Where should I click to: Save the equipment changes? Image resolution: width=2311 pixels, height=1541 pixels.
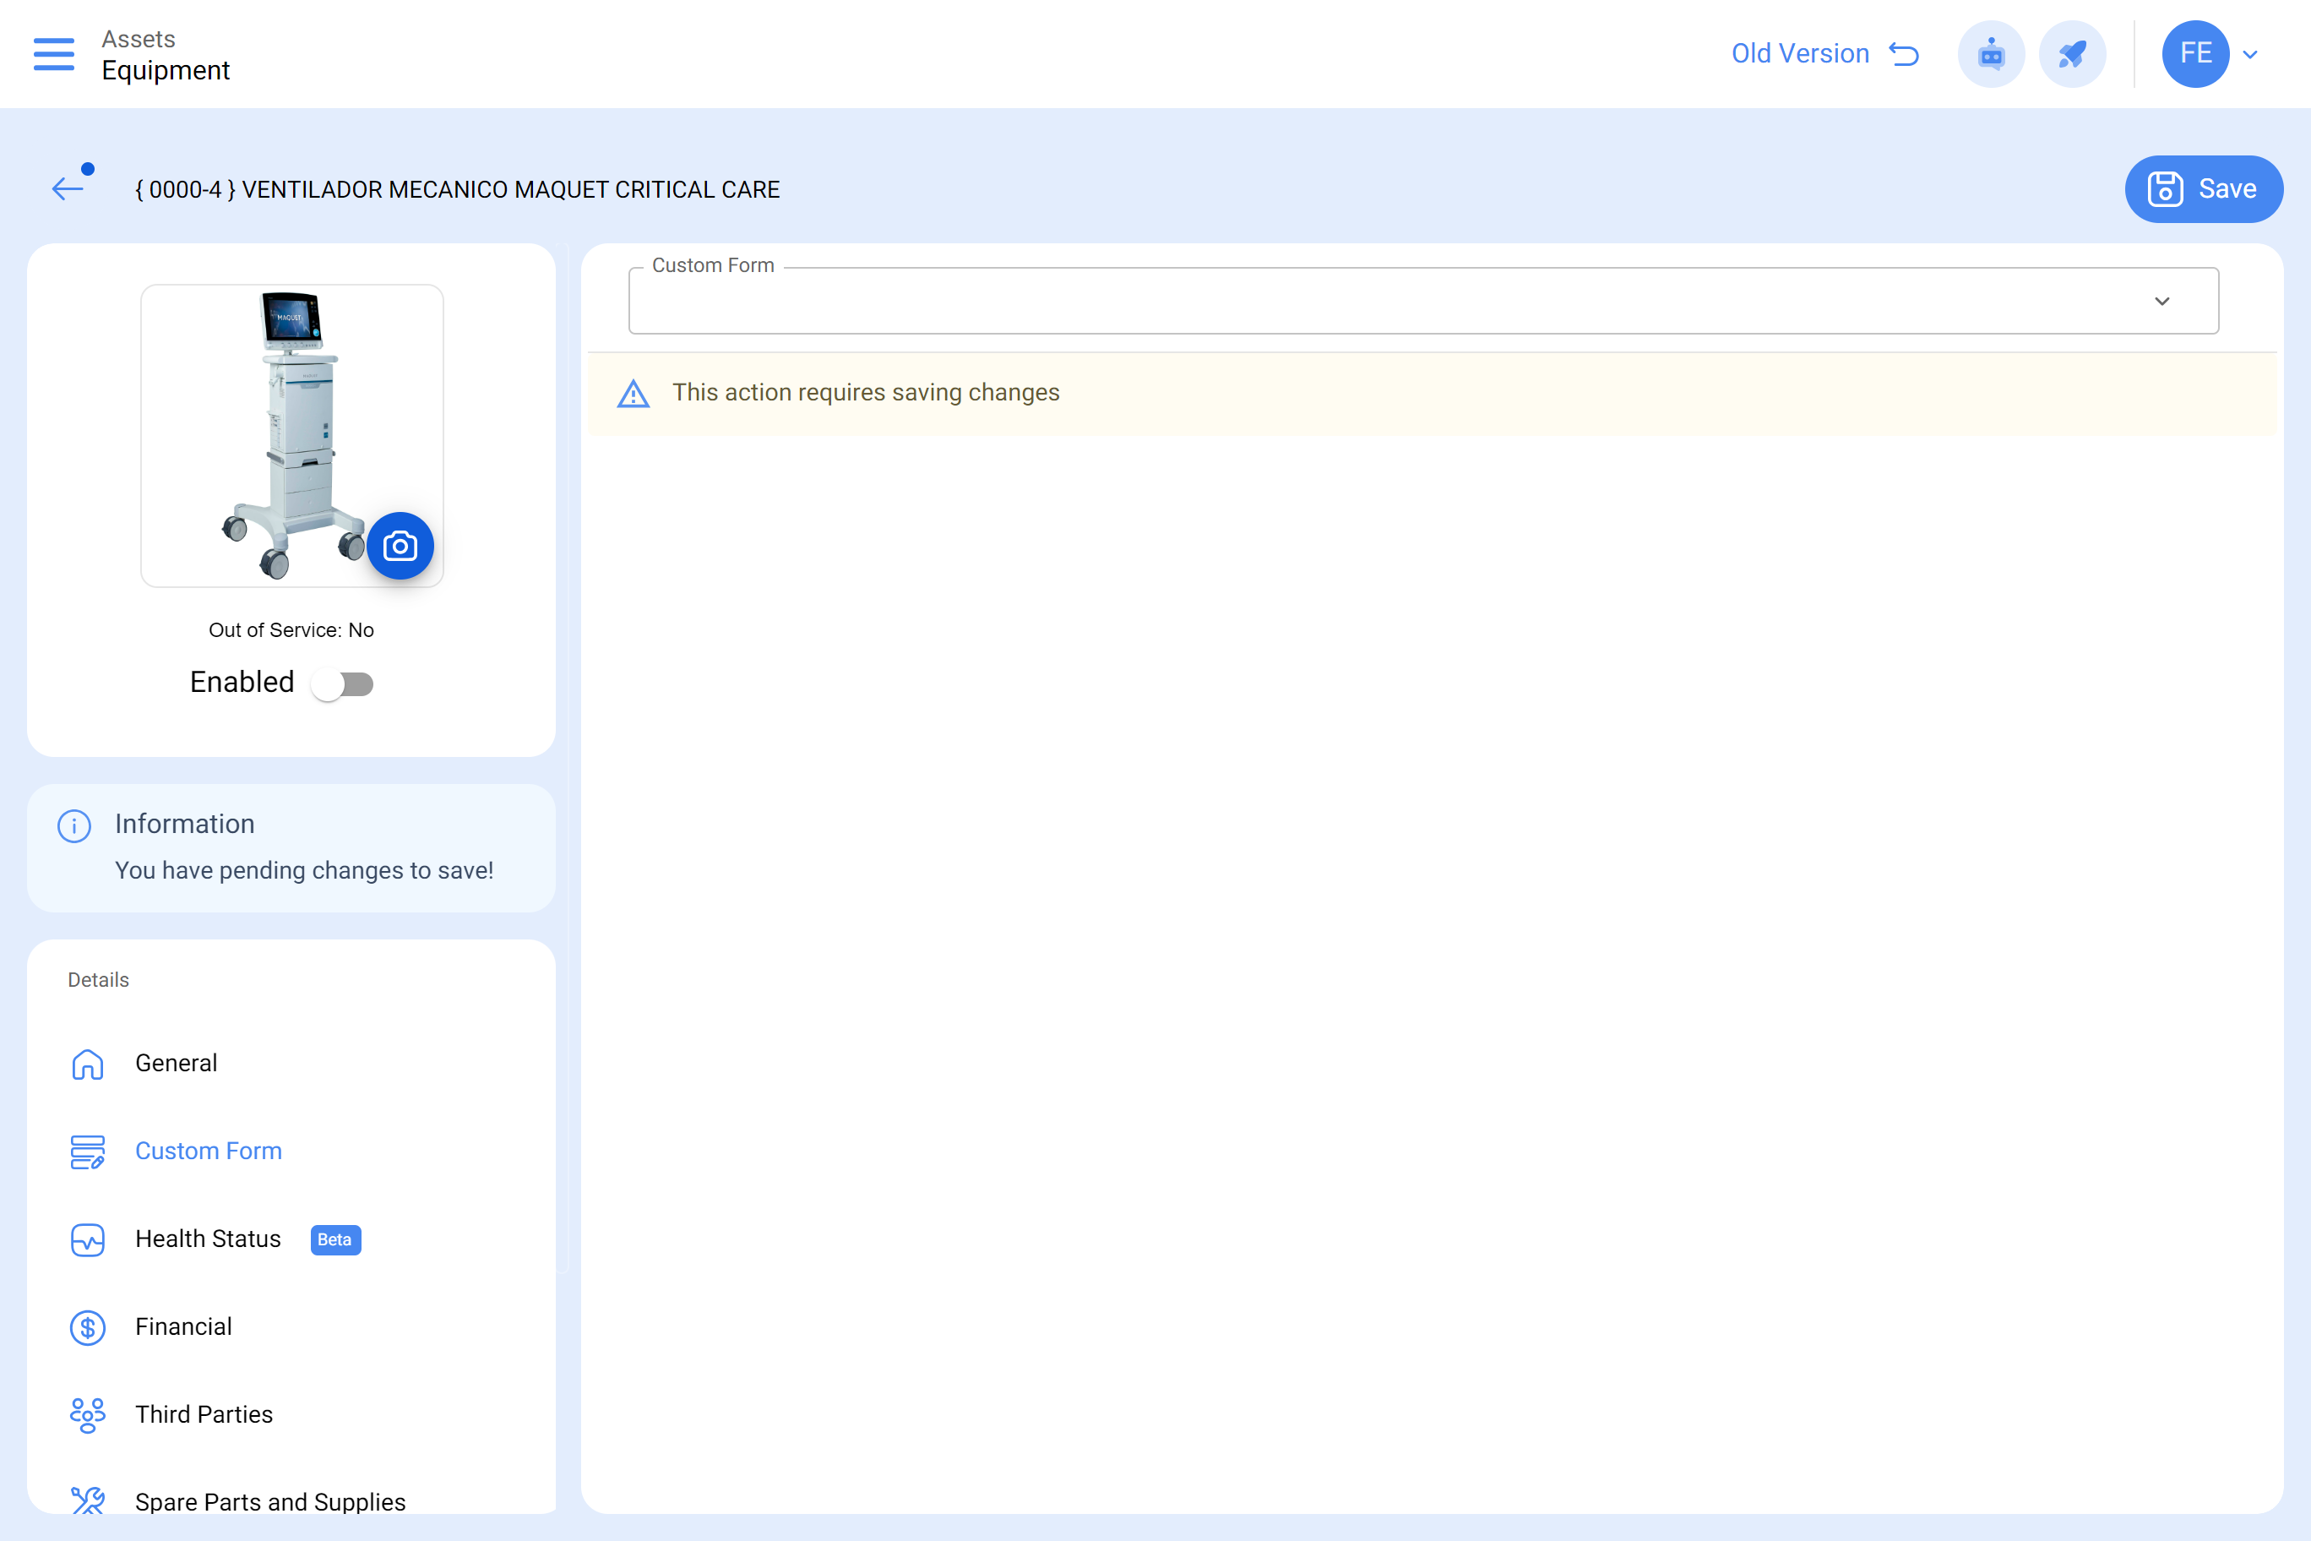click(x=2203, y=188)
